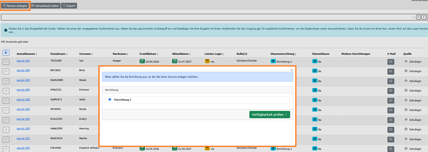
Task: Click the Adressbuch laden button
Action: point(45,6)
